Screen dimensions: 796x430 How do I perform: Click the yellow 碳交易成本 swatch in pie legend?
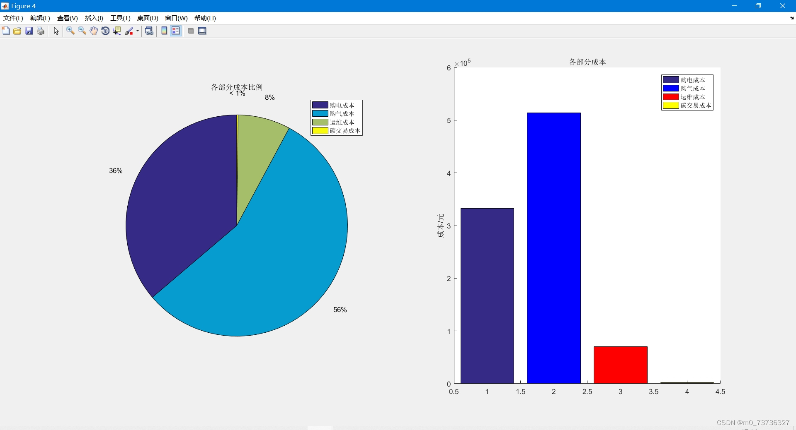click(x=320, y=131)
